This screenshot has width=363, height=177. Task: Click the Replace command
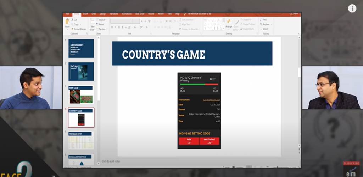(264, 24)
